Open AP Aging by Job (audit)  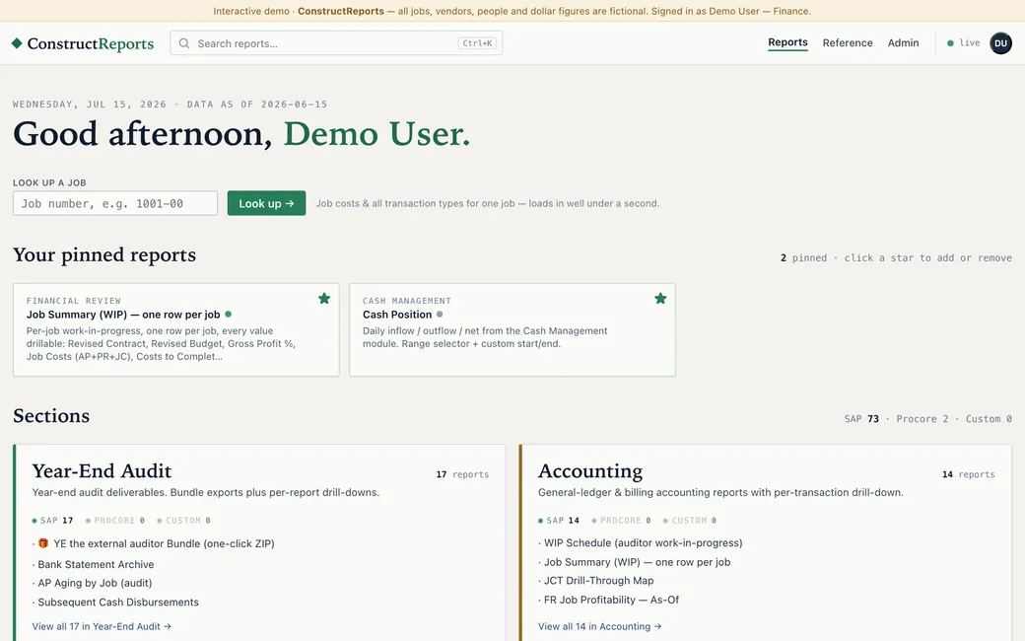pos(95,583)
